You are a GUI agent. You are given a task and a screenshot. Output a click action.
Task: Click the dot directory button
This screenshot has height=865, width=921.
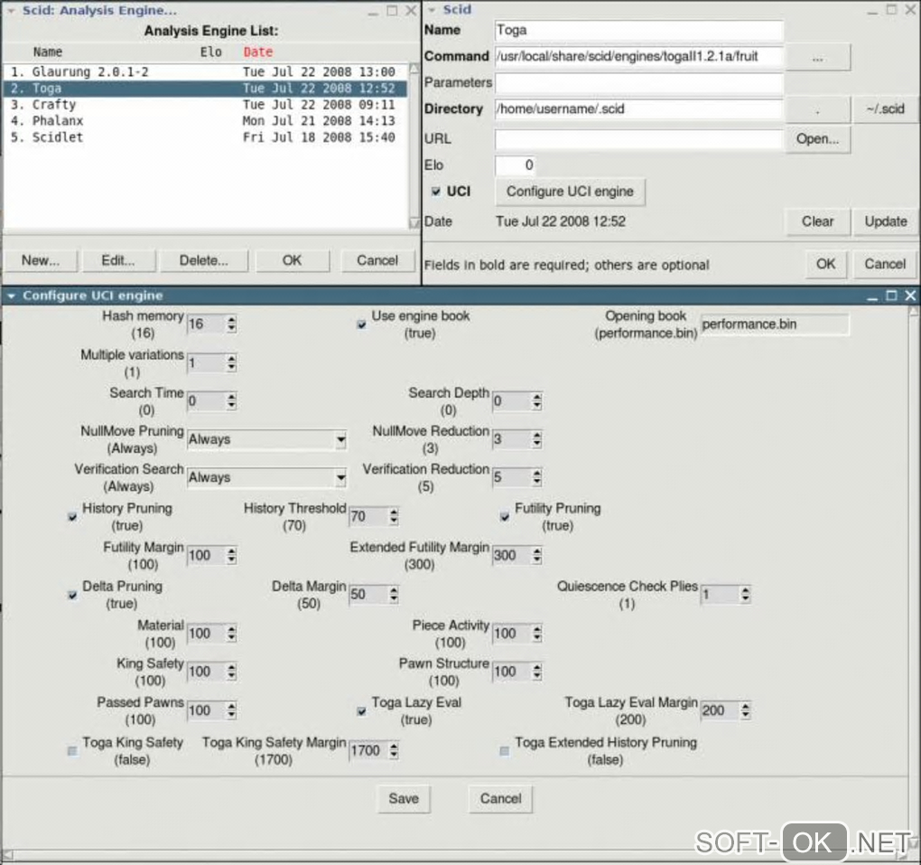click(x=818, y=108)
